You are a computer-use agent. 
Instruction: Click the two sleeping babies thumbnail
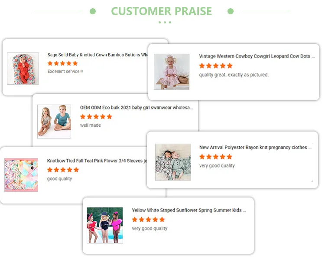(173, 162)
